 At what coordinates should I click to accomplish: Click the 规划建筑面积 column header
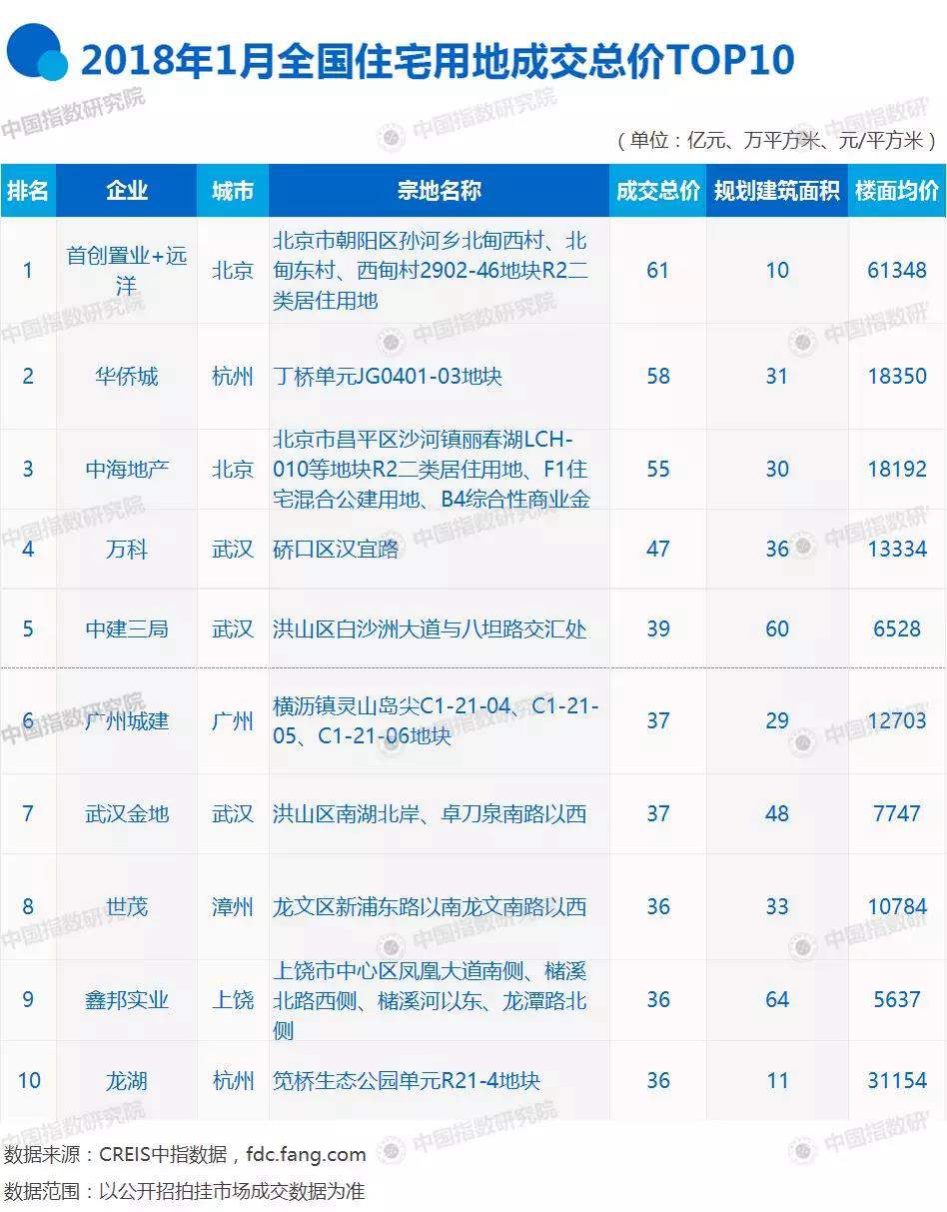pos(777,190)
